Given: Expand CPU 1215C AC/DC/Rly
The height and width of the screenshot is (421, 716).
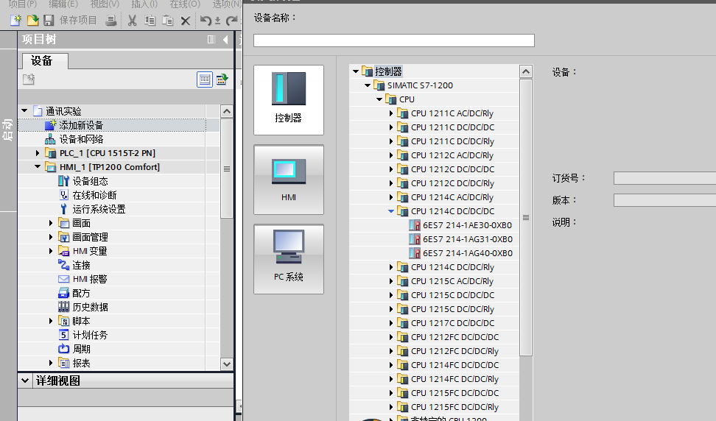Looking at the screenshot, I should tap(391, 281).
